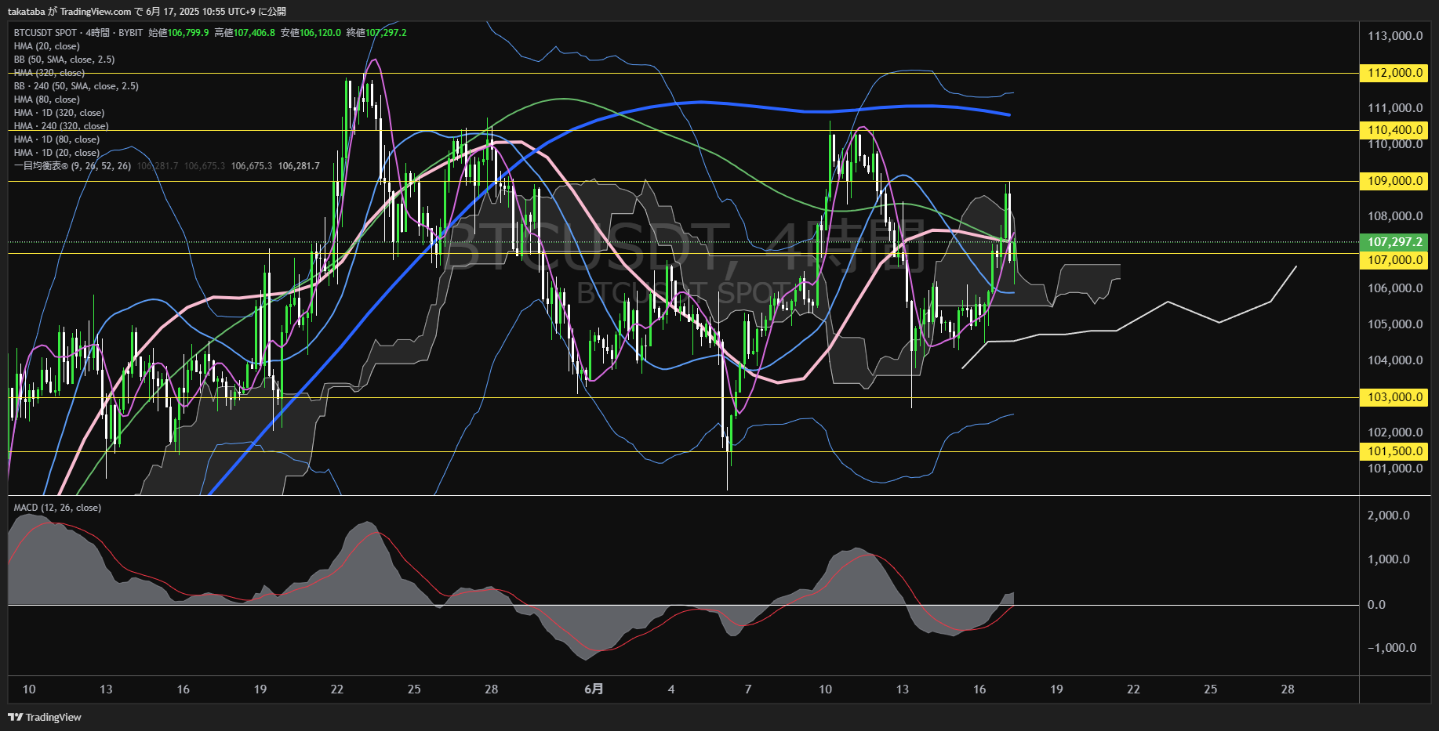Select the BB · 240 (50, SMA, close, 2.5) legend
Image resolution: width=1439 pixels, height=731 pixels.
[76, 86]
